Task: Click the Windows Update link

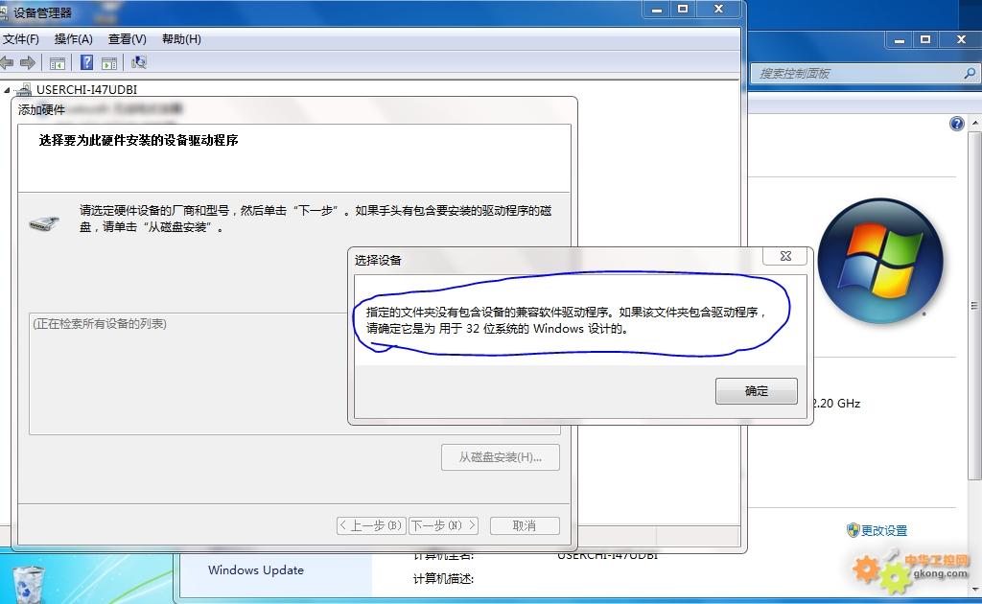Action: click(x=255, y=570)
